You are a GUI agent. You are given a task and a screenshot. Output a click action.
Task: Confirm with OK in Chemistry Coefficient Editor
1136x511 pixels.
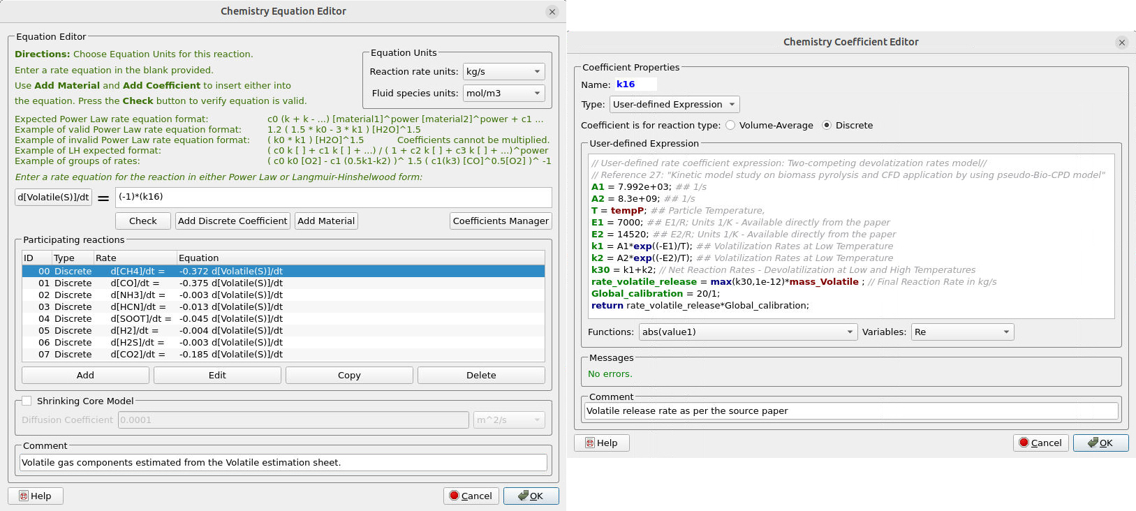1100,443
